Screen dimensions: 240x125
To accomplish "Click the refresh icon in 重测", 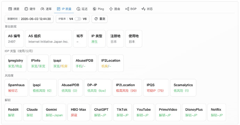I will pyautogui.click(x=96, y=19).
